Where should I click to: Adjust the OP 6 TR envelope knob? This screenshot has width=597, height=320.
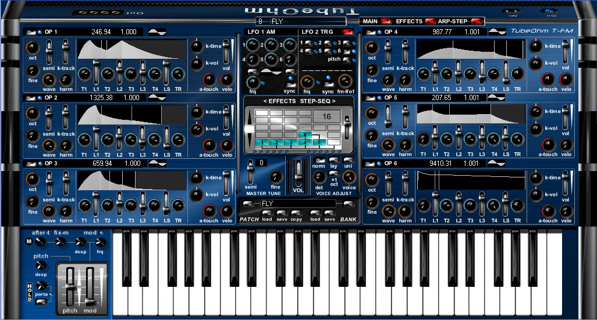point(517,205)
